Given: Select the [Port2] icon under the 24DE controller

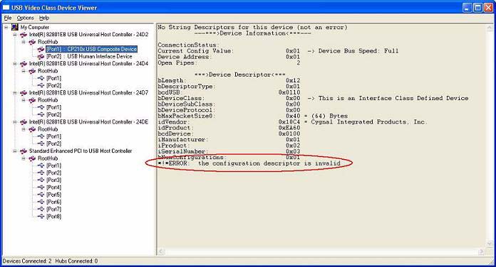Looking at the screenshot, I should (x=41, y=143).
